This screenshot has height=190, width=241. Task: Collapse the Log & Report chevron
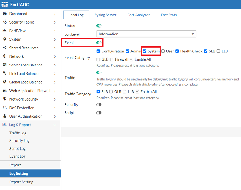pyautogui.click(x=55, y=125)
